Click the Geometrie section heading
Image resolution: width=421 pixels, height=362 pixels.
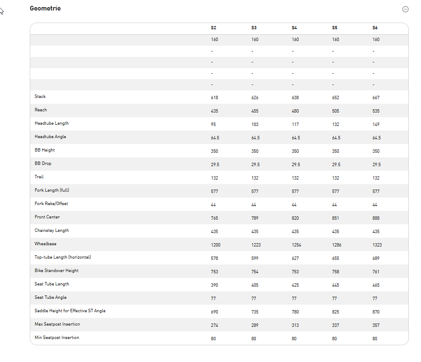[x=45, y=8]
